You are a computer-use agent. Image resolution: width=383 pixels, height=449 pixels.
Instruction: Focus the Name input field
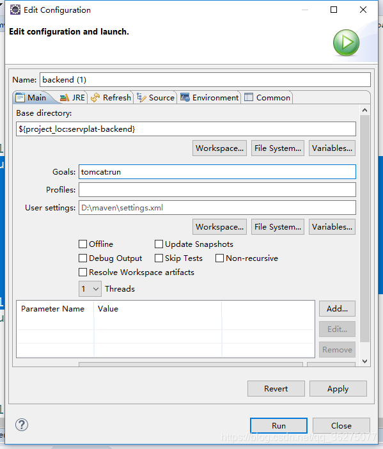pos(205,79)
